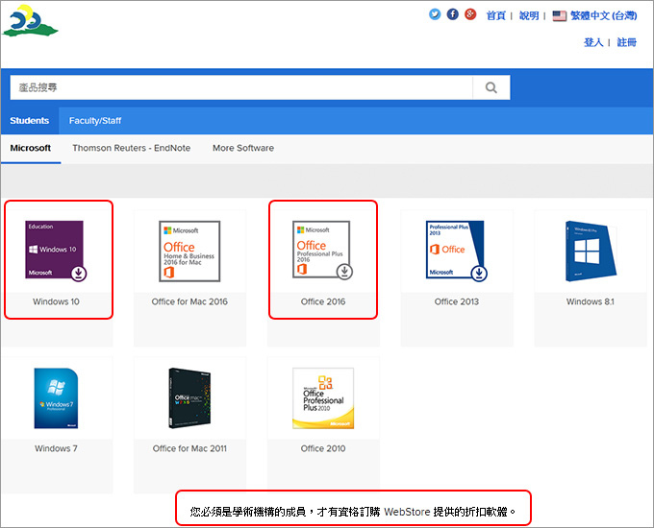Click the Windows 8.1 product title
Viewport: 654px width, 528px height.
[591, 301]
